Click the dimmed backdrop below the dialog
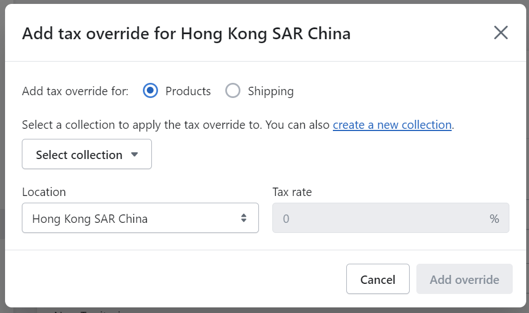The width and height of the screenshot is (529, 313). coord(264,310)
